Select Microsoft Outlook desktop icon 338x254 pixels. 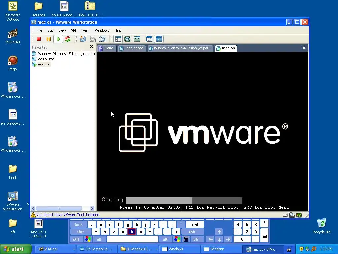(13, 11)
